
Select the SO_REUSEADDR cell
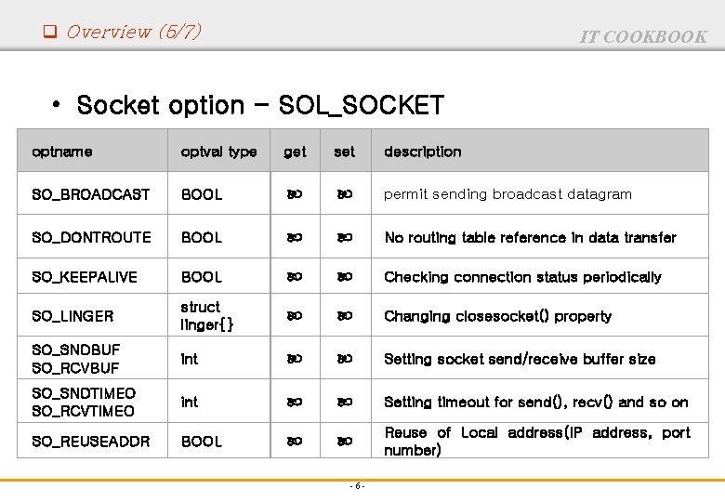click(91, 442)
